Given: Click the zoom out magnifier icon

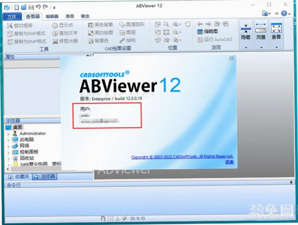Looking at the screenshot, I should point(175,32).
